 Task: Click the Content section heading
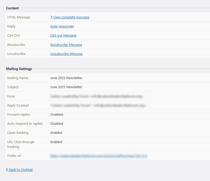coord(12,8)
